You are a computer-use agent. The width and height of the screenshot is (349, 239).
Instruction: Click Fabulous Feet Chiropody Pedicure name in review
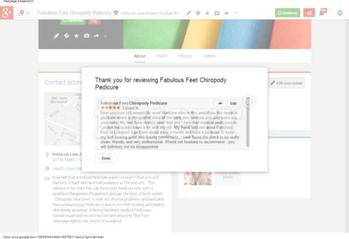133,103
